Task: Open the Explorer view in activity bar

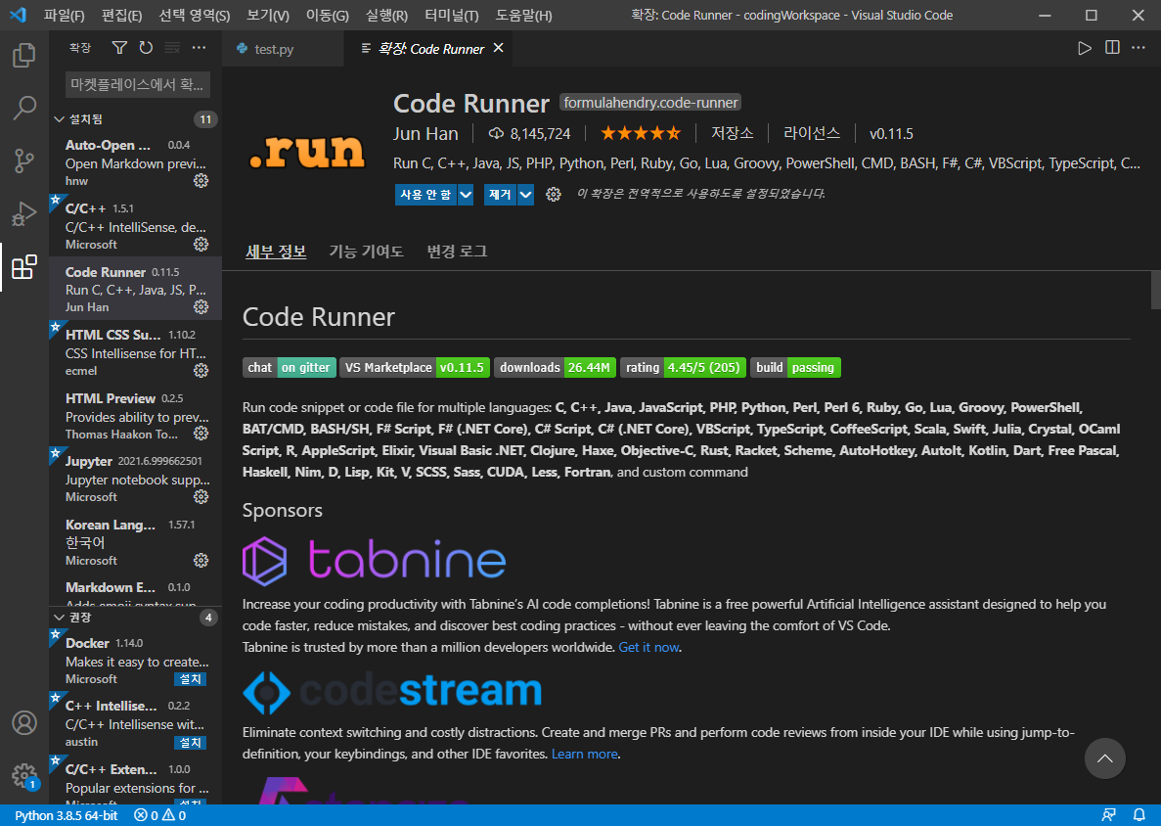Action: (x=23, y=55)
